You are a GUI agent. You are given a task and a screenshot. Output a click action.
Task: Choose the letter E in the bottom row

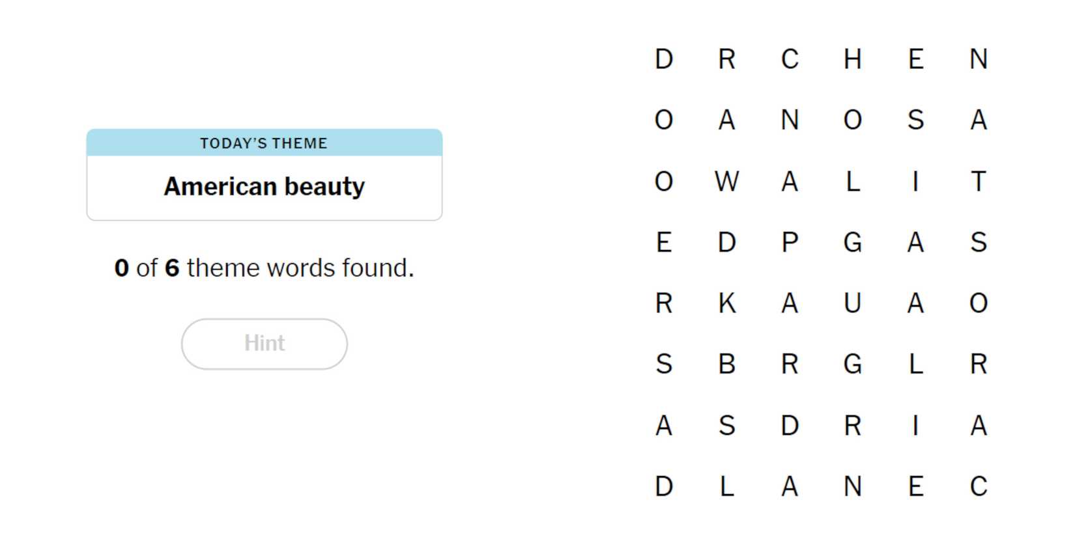pyautogui.click(x=915, y=486)
